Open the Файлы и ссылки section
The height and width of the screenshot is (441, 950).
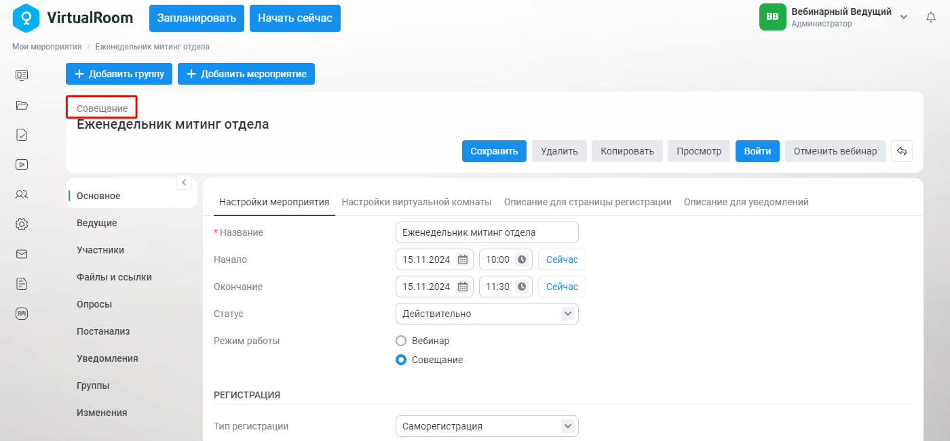pos(114,277)
